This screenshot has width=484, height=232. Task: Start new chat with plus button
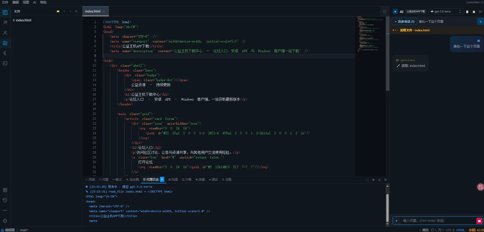pyautogui.click(x=480, y=22)
